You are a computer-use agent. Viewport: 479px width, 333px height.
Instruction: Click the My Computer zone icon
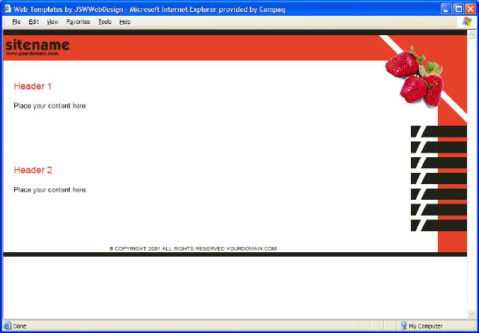403,326
